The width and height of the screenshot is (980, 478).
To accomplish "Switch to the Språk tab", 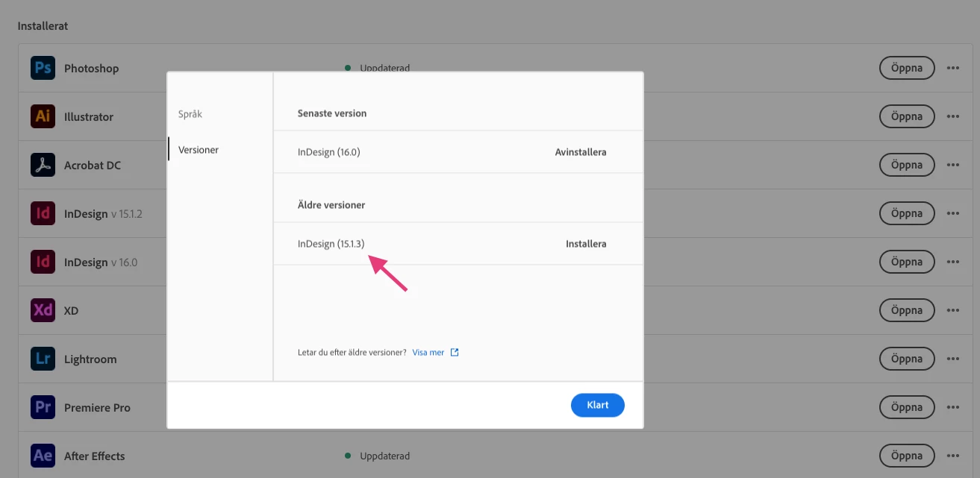I will tap(190, 114).
